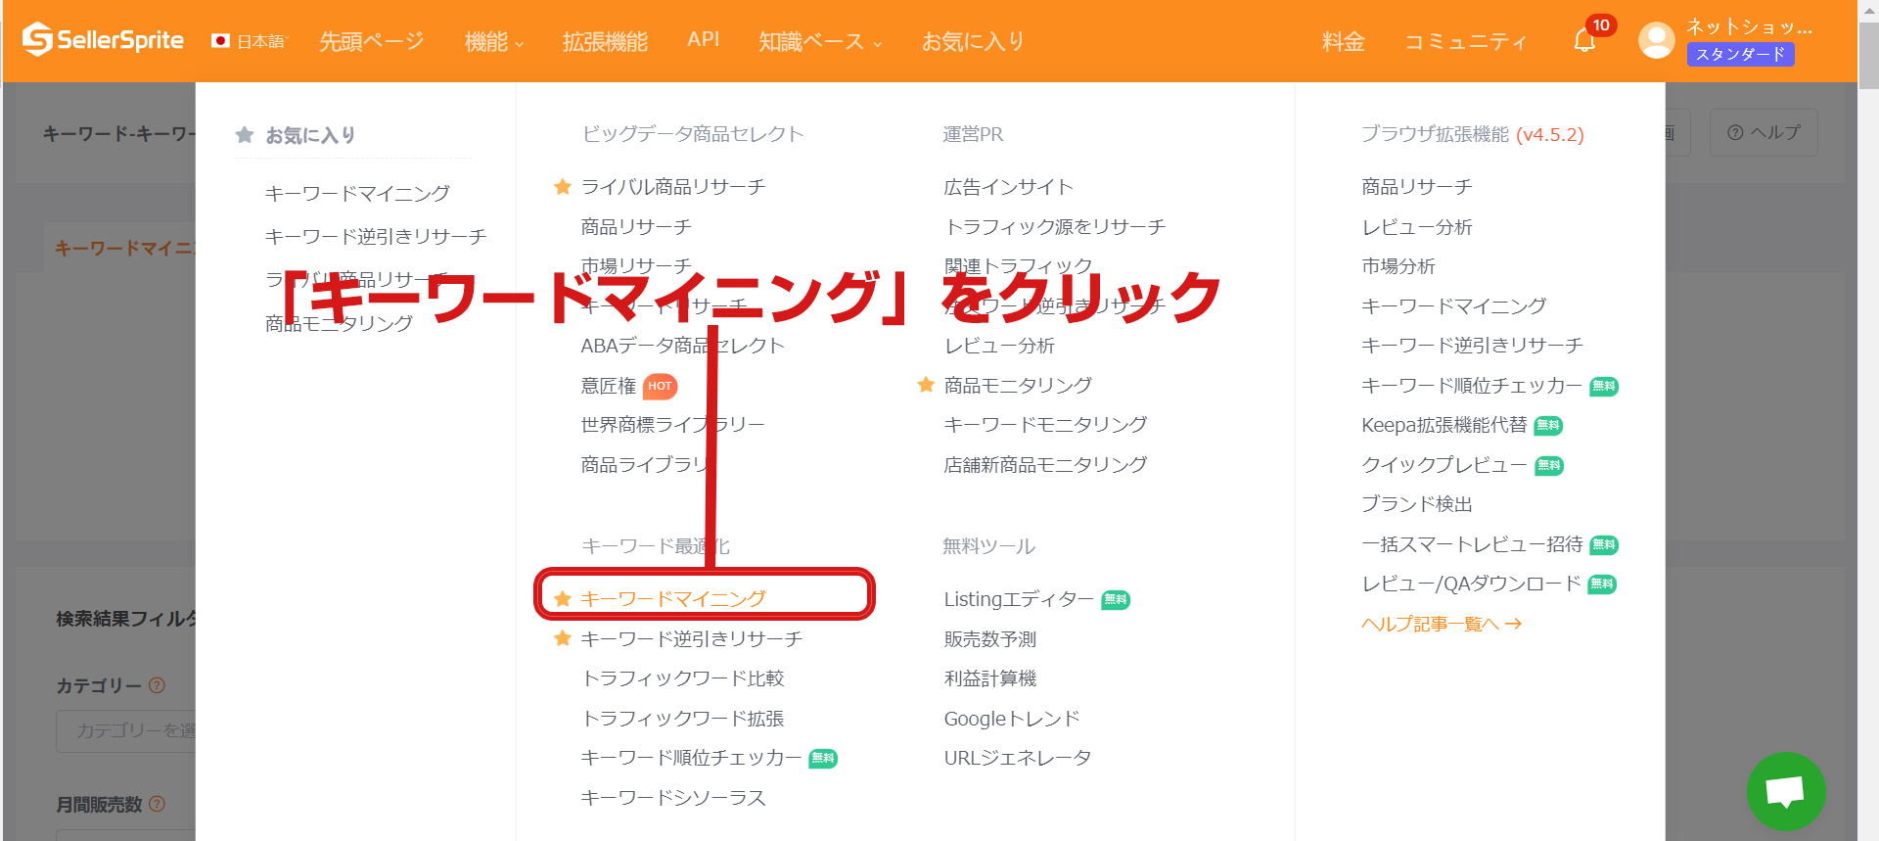Viewport: 1879px width, 841px height.
Task: Open 店舗新商品モニタリング
Action: (x=1045, y=464)
